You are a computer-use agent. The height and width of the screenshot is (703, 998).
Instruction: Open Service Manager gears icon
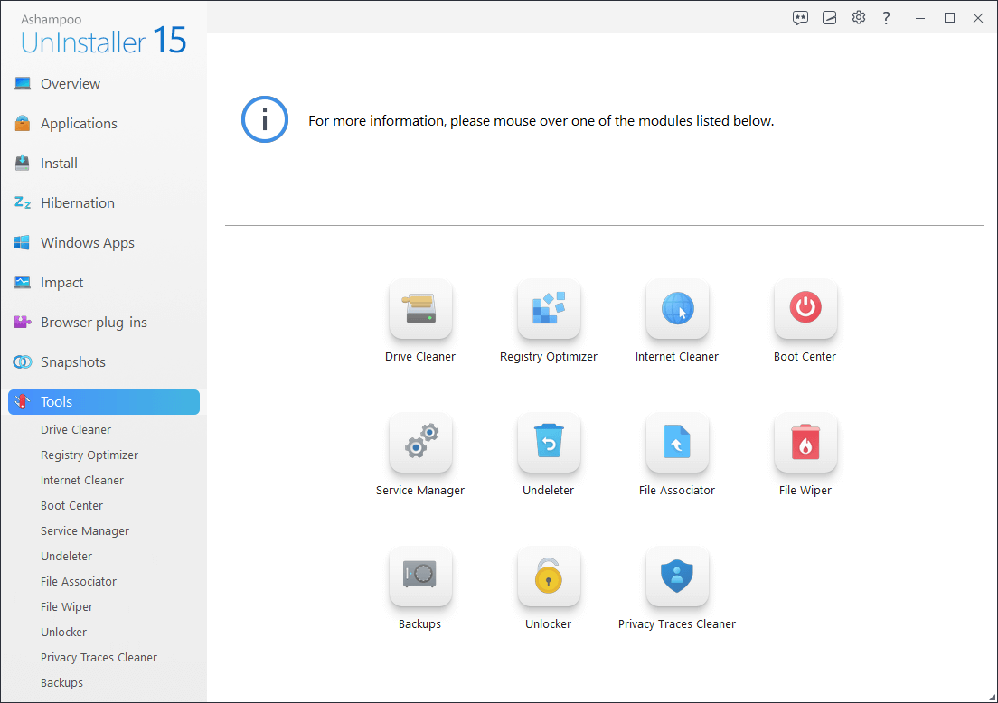(x=420, y=443)
